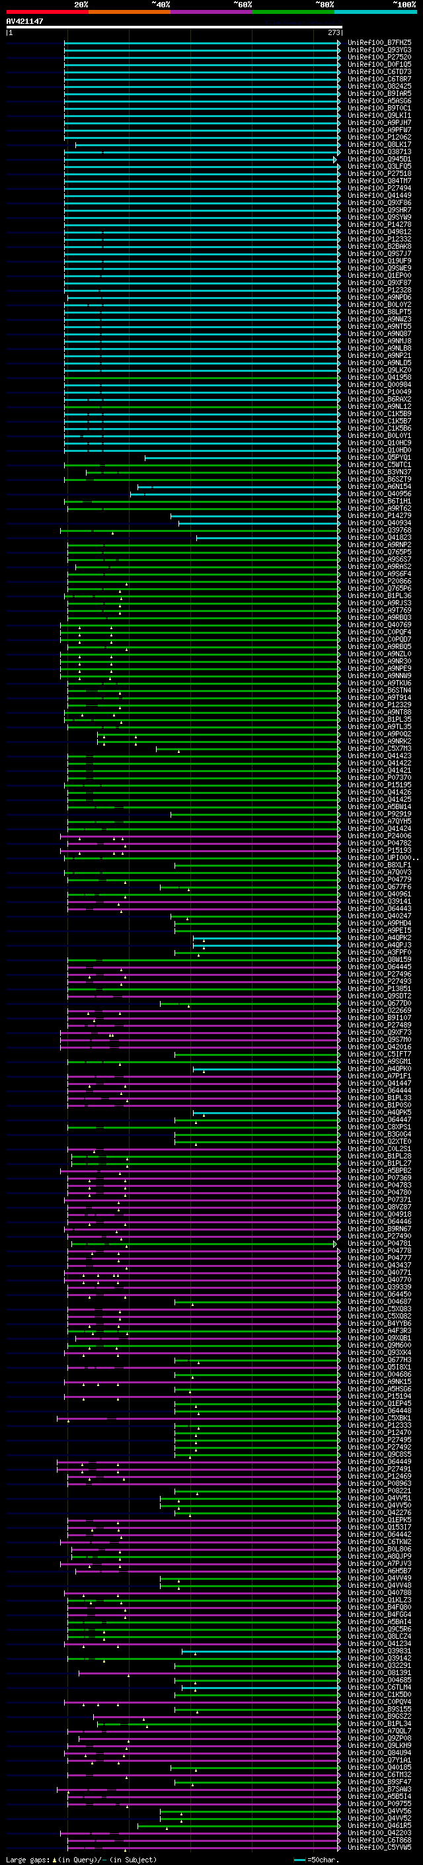Open hit label UniRef100_C5WTC1
The width and height of the screenshot is (423, 1865).
[379, 465]
